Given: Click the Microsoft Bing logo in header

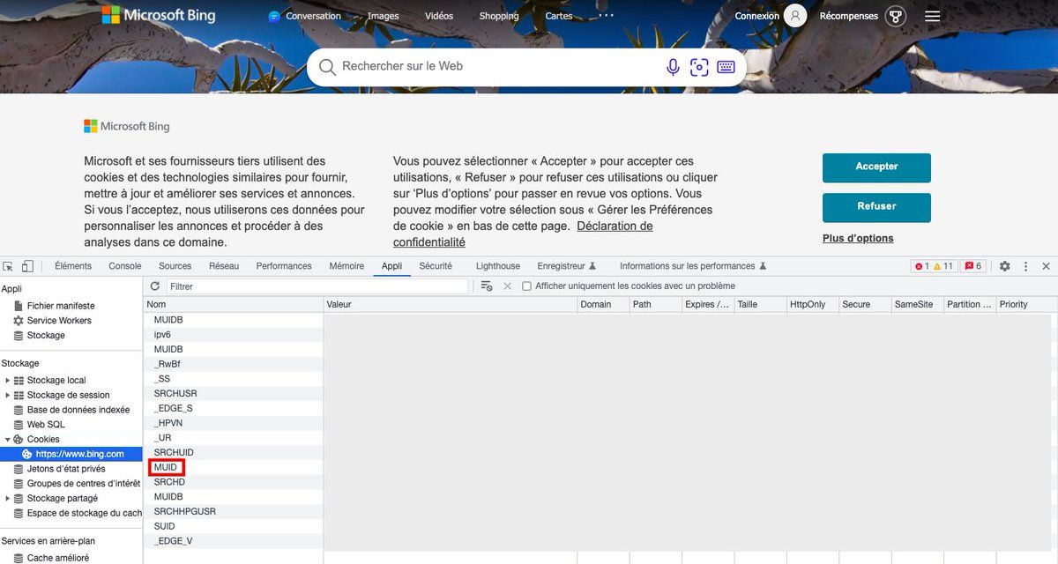Looking at the screenshot, I should 158,15.
